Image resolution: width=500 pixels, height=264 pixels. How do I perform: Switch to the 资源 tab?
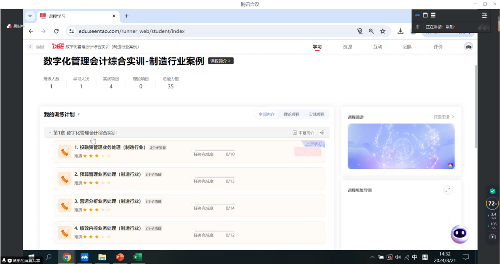(x=347, y=47)
